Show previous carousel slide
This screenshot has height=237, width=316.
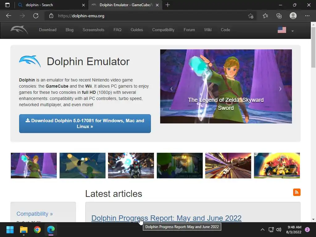pyautogui.click(x=172, y=89)
